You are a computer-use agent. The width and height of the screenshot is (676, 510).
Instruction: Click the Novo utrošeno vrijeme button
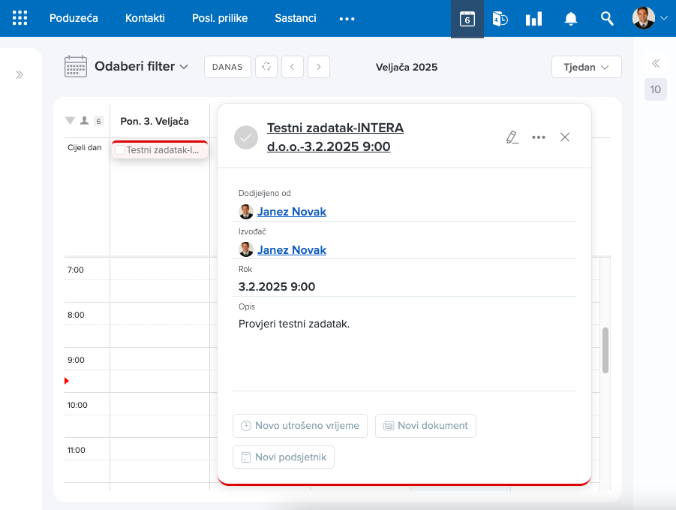[300, 425]
